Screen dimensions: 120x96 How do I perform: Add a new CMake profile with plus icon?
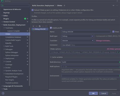click(x=33, y=26)
